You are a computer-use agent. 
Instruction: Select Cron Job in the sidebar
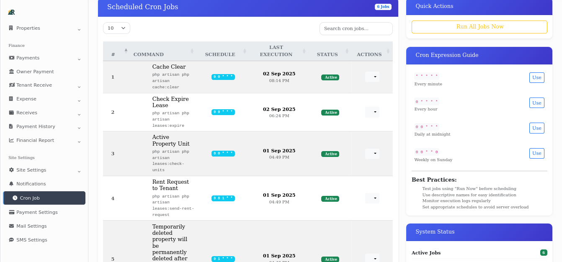pyautogui.click(x=29, y=198)
